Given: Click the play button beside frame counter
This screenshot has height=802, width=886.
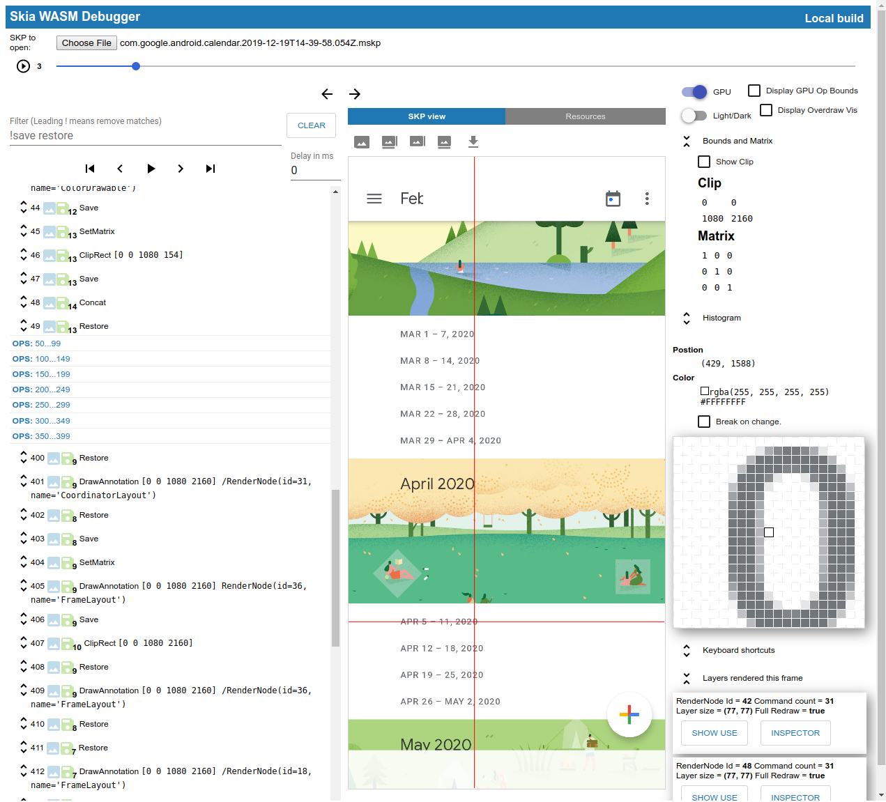Looking at the screenshot, I should (23, 66).
